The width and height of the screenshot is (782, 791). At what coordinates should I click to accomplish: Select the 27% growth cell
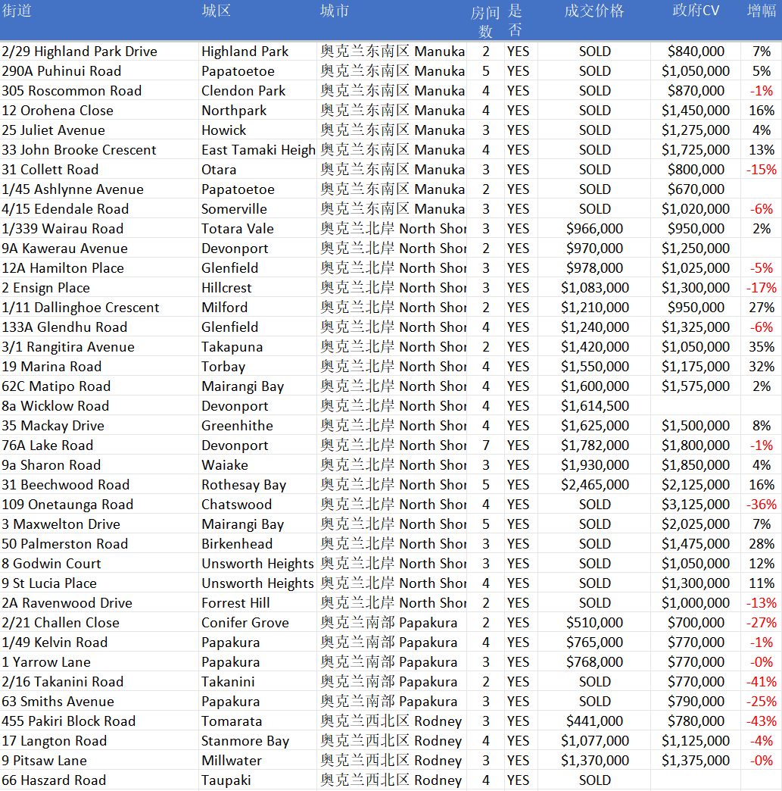pos(762,307)
